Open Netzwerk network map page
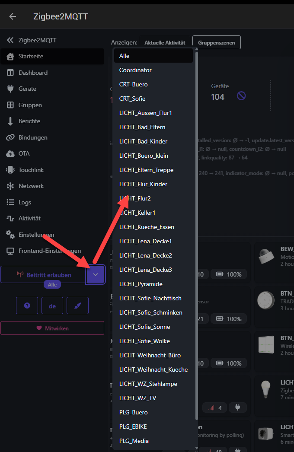 click(31, 186)
